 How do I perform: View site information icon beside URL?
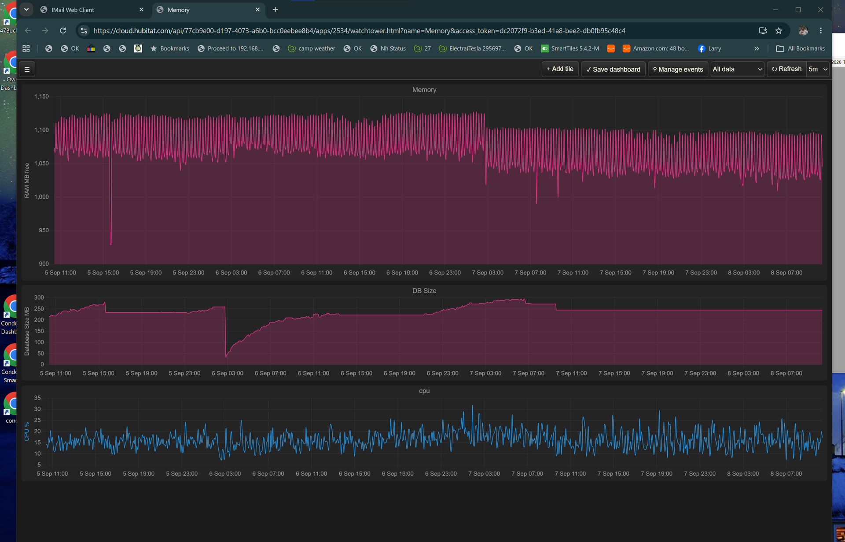(x=84, y=30)
